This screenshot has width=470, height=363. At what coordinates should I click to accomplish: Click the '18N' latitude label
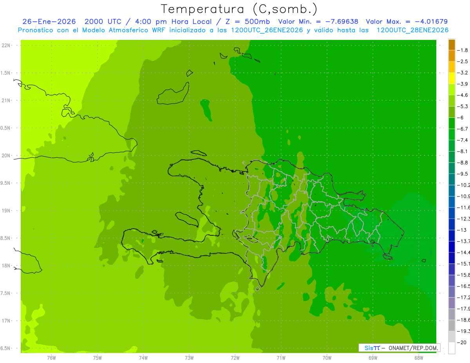pyautogui.click(x=6, y=265)
